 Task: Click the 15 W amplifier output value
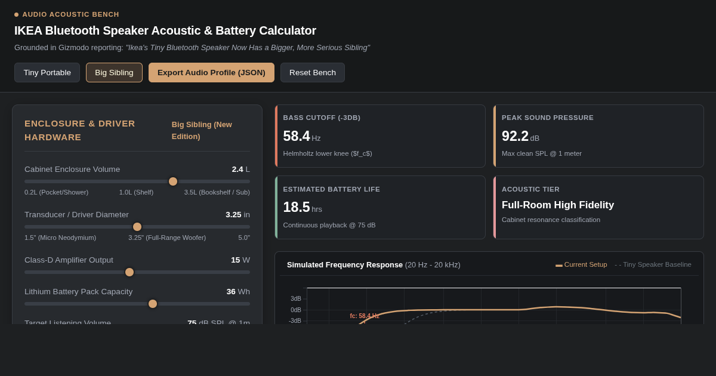(x=240, y=260)
